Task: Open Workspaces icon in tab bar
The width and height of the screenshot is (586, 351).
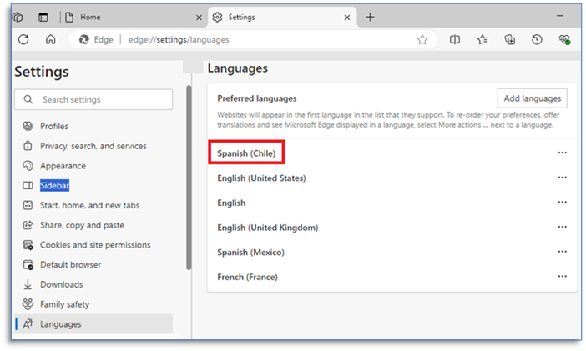Action: point(18,17)
